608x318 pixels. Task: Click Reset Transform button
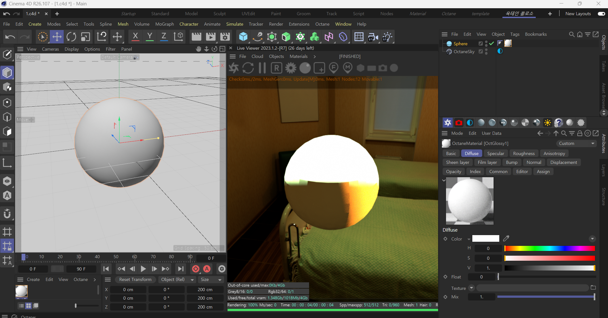(135, 280)
